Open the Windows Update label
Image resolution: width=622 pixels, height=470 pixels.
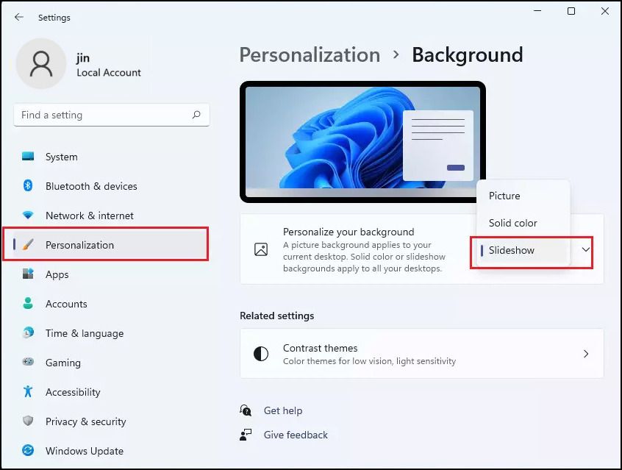85,451
